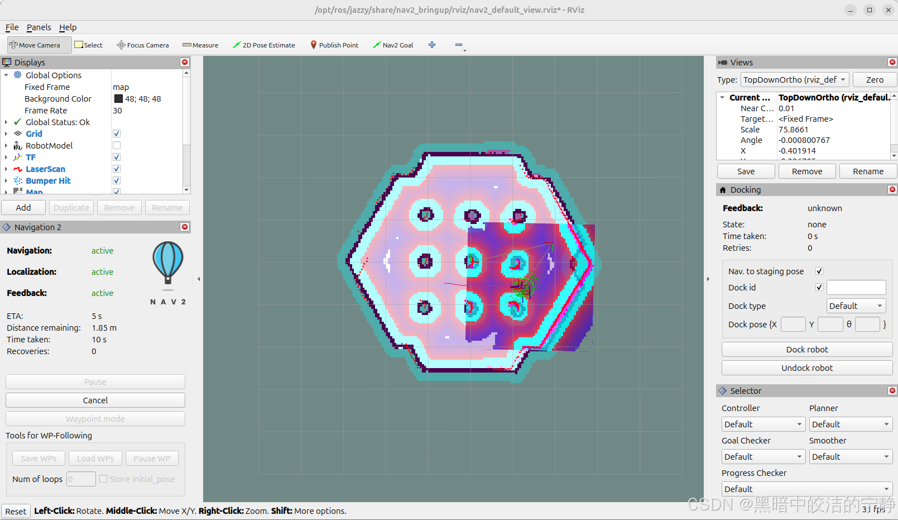
Task: Toggle the LaserScan display checkbox
Action: (117, 169)
